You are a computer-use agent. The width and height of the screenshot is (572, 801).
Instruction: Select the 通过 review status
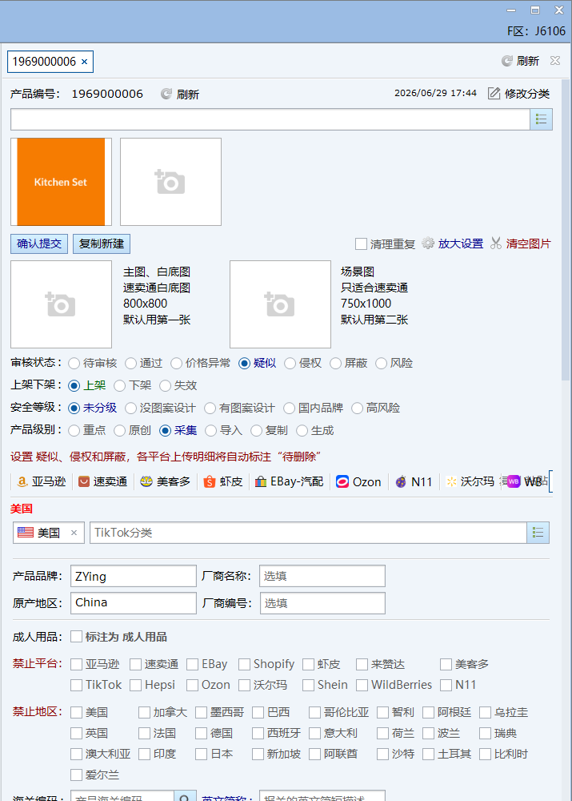click(x=130, y=363)
